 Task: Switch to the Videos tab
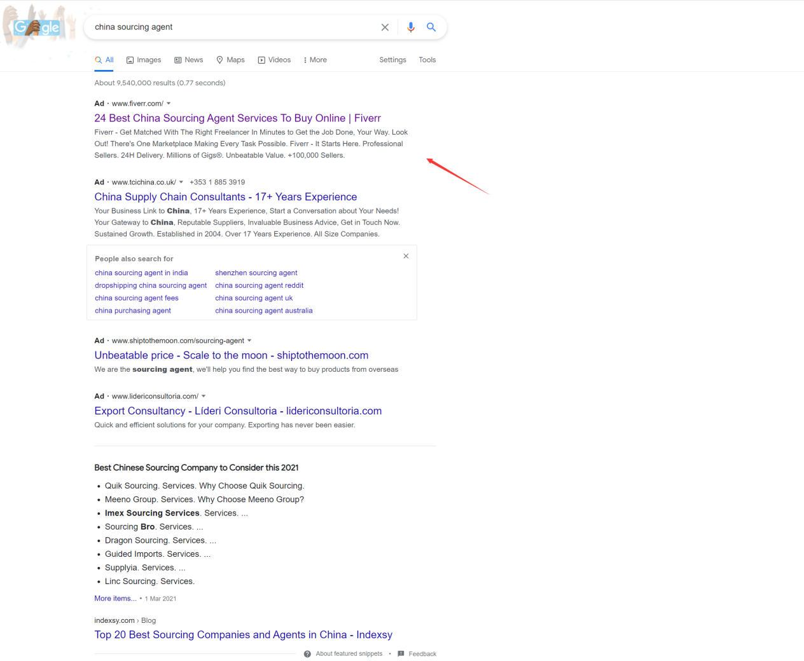(274, 60)
